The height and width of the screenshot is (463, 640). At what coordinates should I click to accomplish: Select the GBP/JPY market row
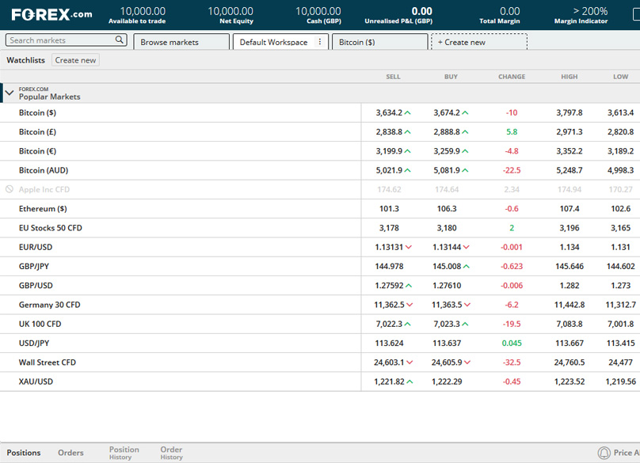[x=320, y=266]
